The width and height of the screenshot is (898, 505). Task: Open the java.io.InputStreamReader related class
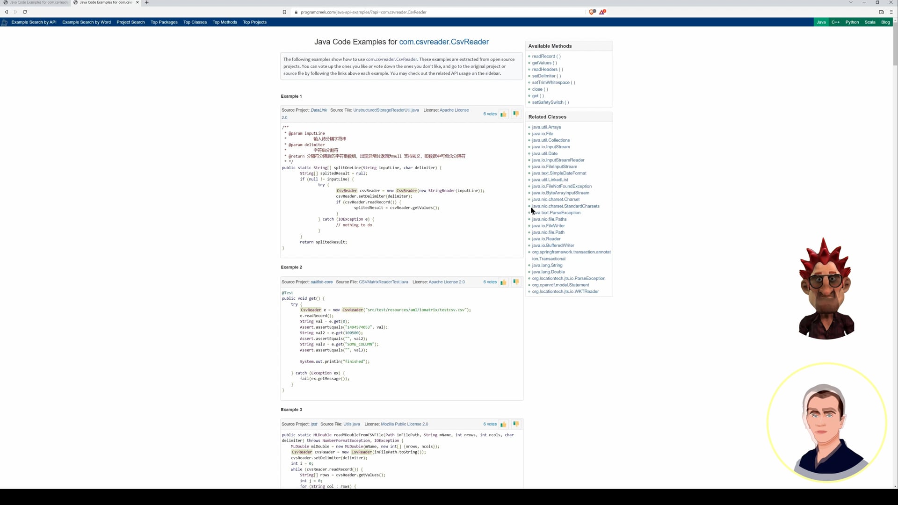tap(558, 160)
